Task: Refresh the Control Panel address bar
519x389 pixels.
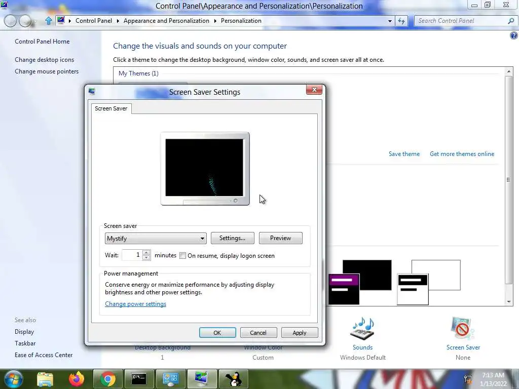Action: point(401,21)
